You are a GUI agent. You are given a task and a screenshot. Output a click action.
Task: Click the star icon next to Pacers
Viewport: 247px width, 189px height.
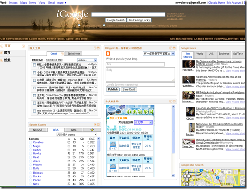[x=31, y=180]
